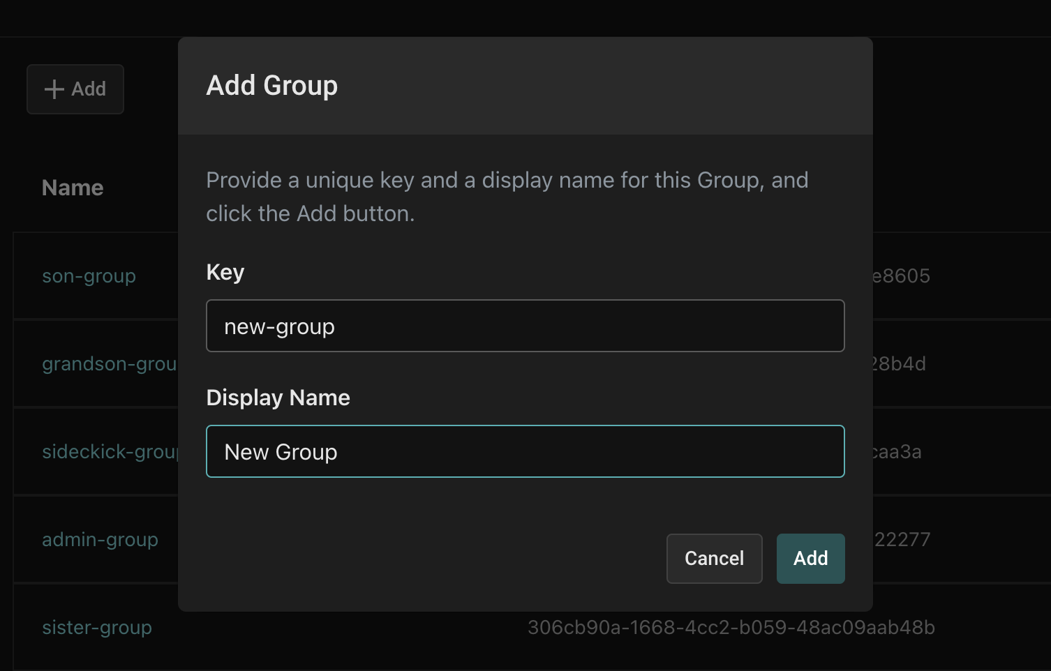Click the ID ending in e8605
The image size is (1051, 671).
click(902, 276)
